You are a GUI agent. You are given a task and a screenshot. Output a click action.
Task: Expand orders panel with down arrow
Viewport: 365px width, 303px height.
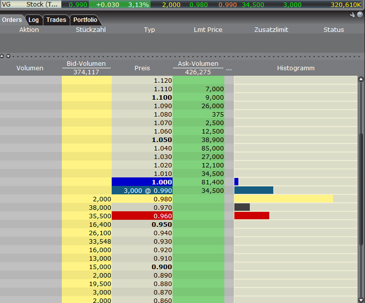click(8, 56)
